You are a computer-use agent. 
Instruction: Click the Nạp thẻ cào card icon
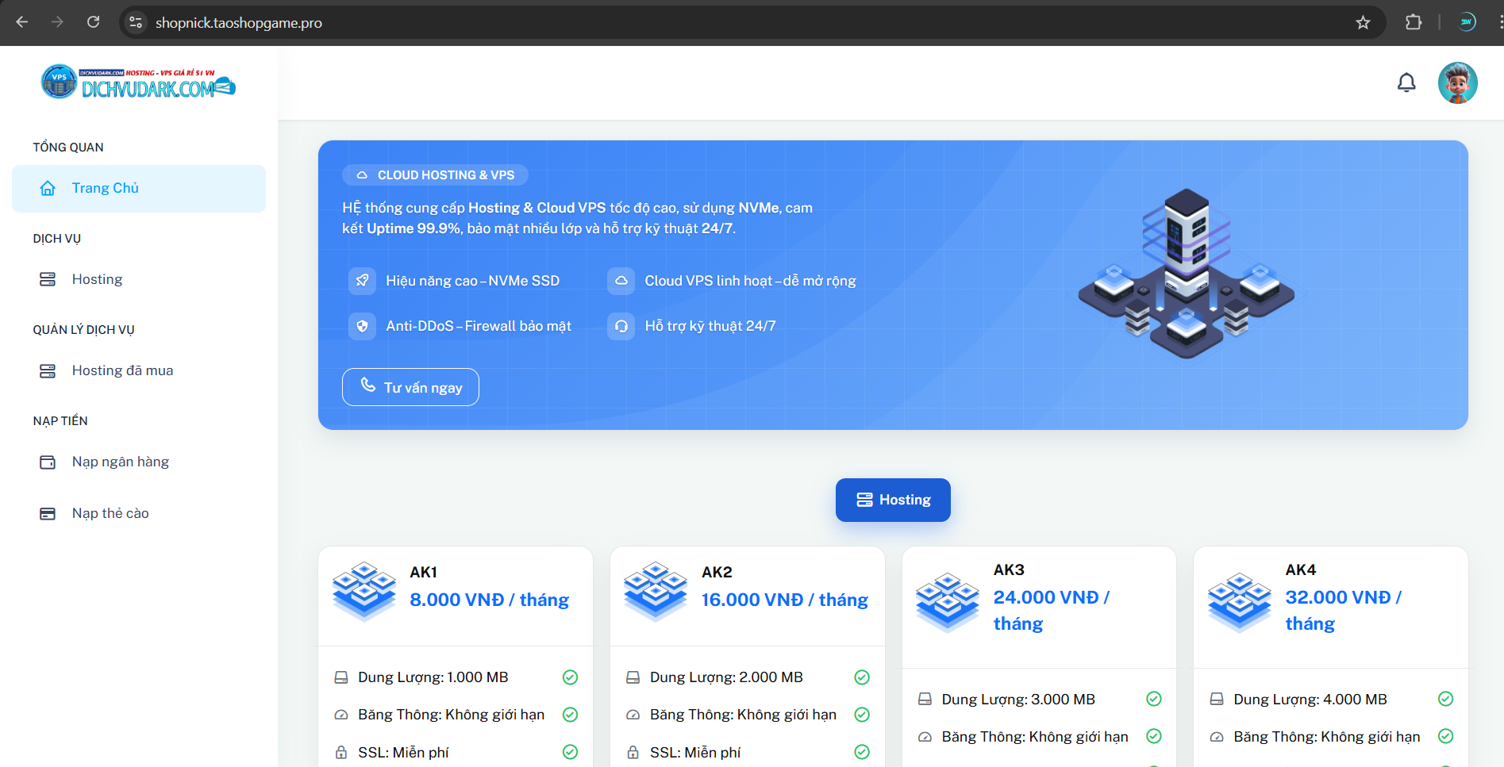[x=48, y=512]
